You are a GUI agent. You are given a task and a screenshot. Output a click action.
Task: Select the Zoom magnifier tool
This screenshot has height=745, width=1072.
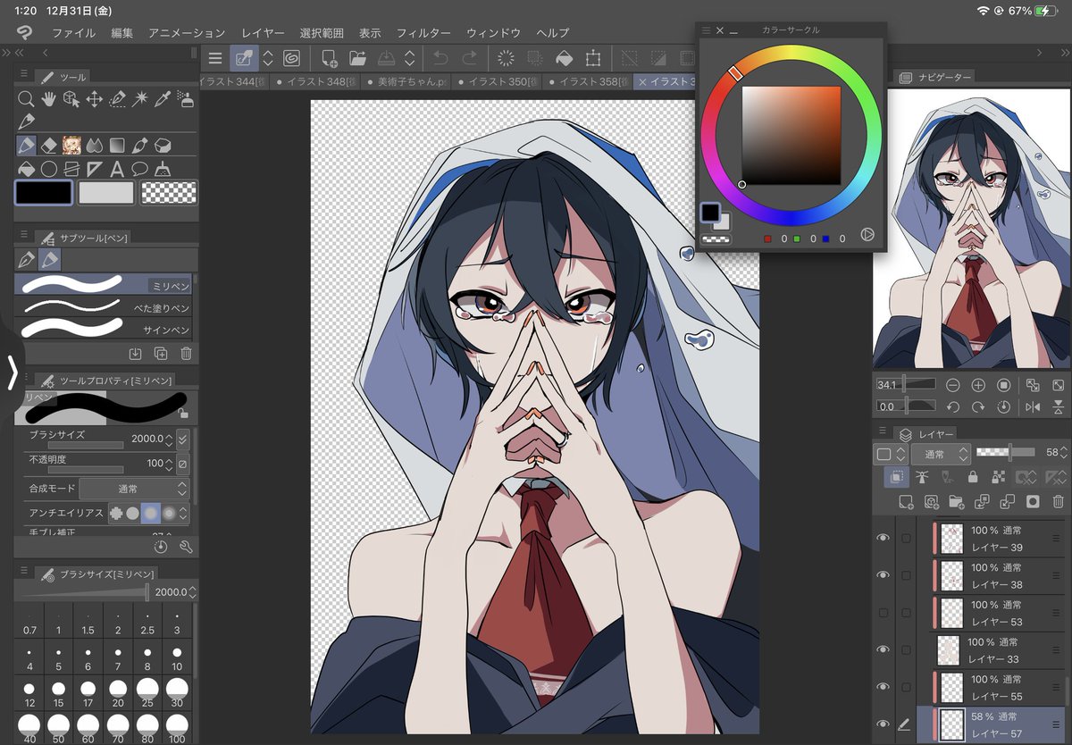[27, 99]
